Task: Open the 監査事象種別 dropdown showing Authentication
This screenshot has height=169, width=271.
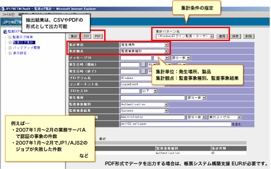Action: tap(144, 104)
